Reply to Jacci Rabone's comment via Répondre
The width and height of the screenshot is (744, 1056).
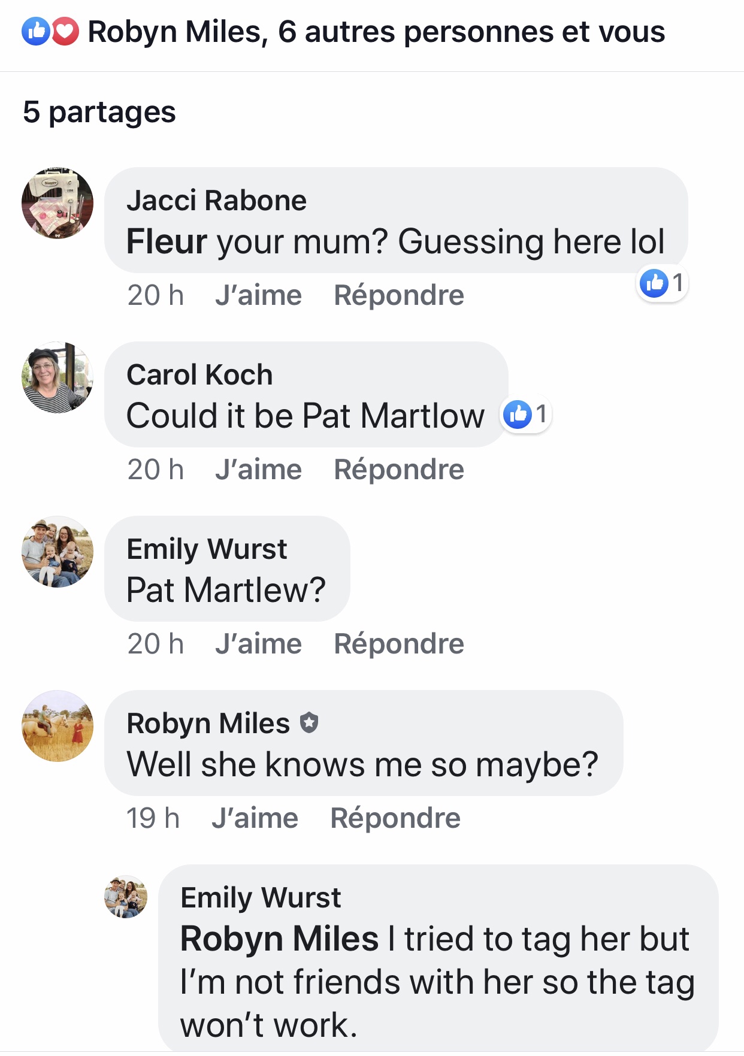click(399, 295)
